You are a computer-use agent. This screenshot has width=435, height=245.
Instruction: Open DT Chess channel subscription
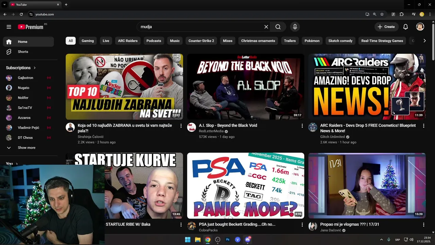tap(29, 137)
